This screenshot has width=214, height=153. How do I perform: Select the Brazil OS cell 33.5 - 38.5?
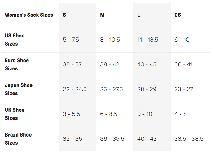[189, 139]
